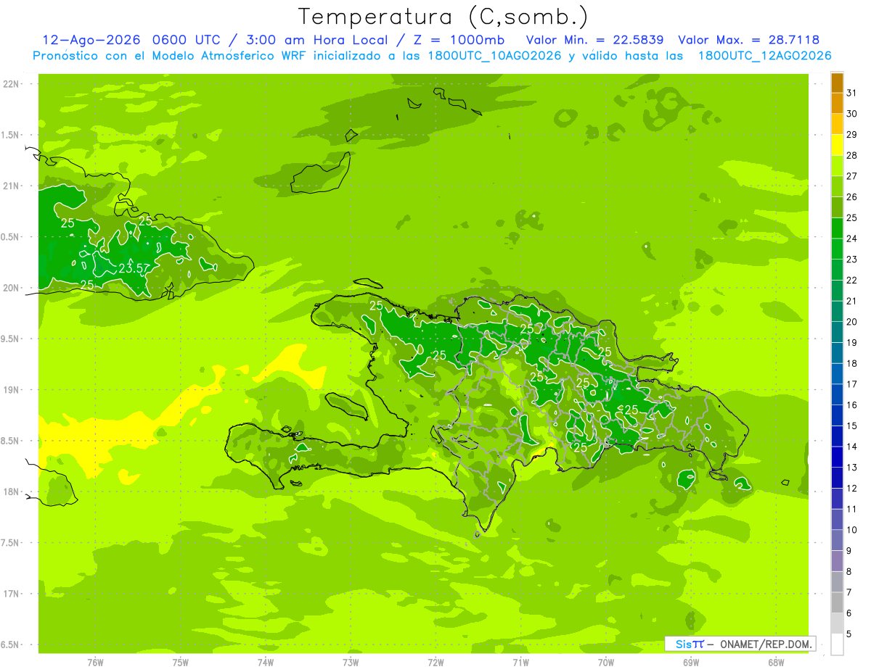The image size is (871, 672).
Task: Click the "Valor Max. = 28.7118" text
Action: (x=748, y=40)
